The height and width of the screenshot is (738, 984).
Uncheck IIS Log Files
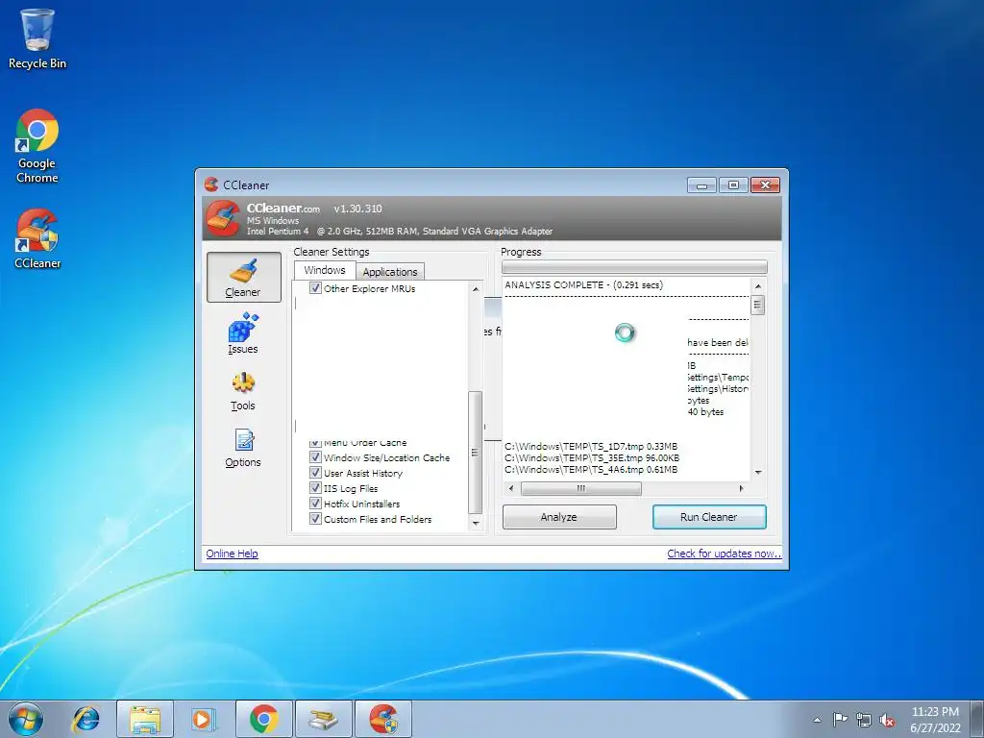(x=315, y=488)
